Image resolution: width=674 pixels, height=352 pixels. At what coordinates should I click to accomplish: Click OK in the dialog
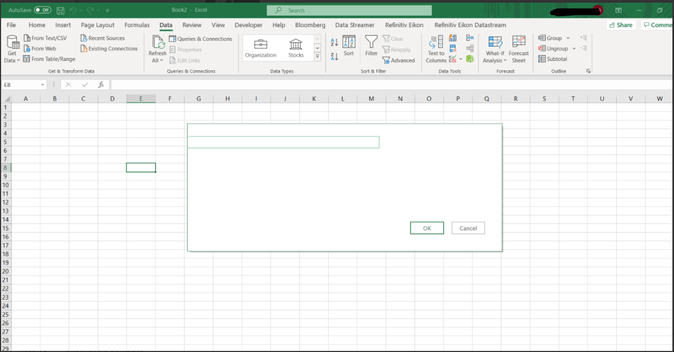[x=427, y=228]
